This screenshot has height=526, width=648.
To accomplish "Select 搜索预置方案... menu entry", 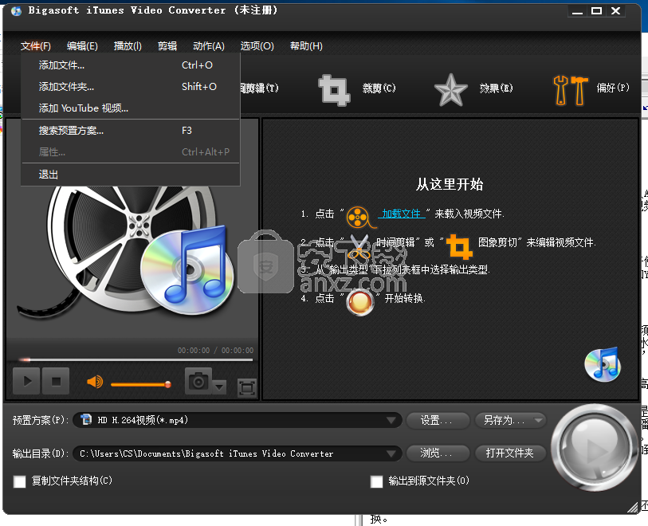I will tap(130, 131).
